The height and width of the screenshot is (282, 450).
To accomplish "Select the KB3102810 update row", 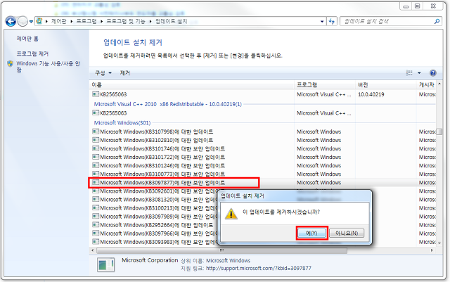I will 263,140.
